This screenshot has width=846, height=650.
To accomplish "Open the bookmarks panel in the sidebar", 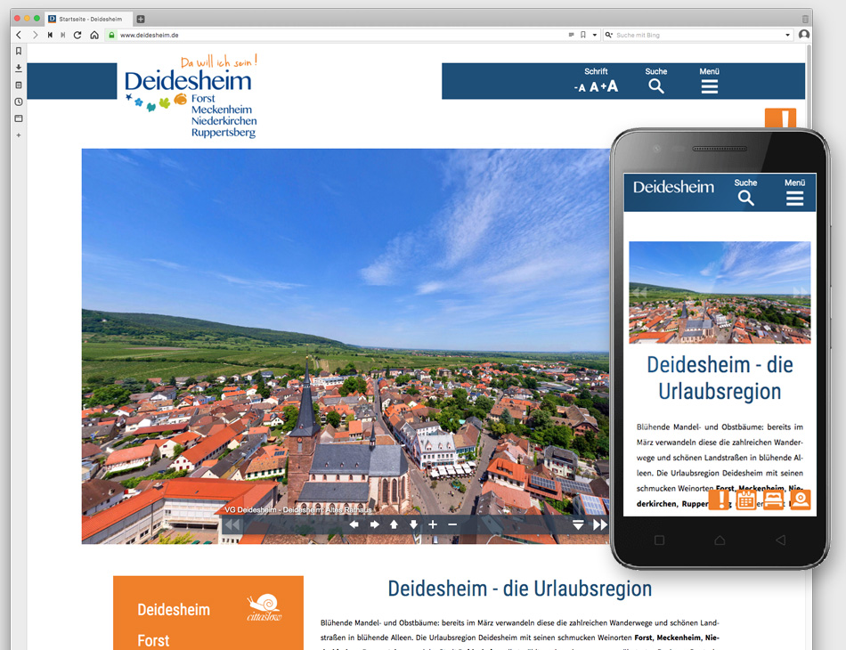I will coord(19,51).
